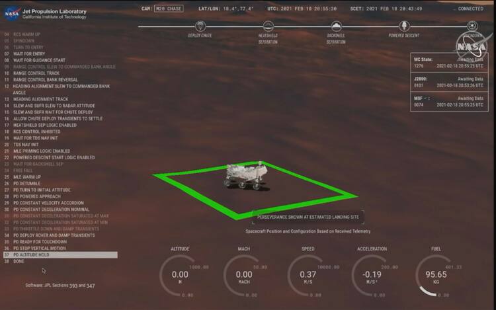The height and width of the screenshot is (310, 496).
Task: Click the Acceleration gauge dial
Action: (372, 276)
